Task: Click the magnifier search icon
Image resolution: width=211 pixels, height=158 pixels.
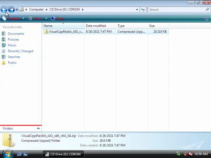Action: click(207, 9)
